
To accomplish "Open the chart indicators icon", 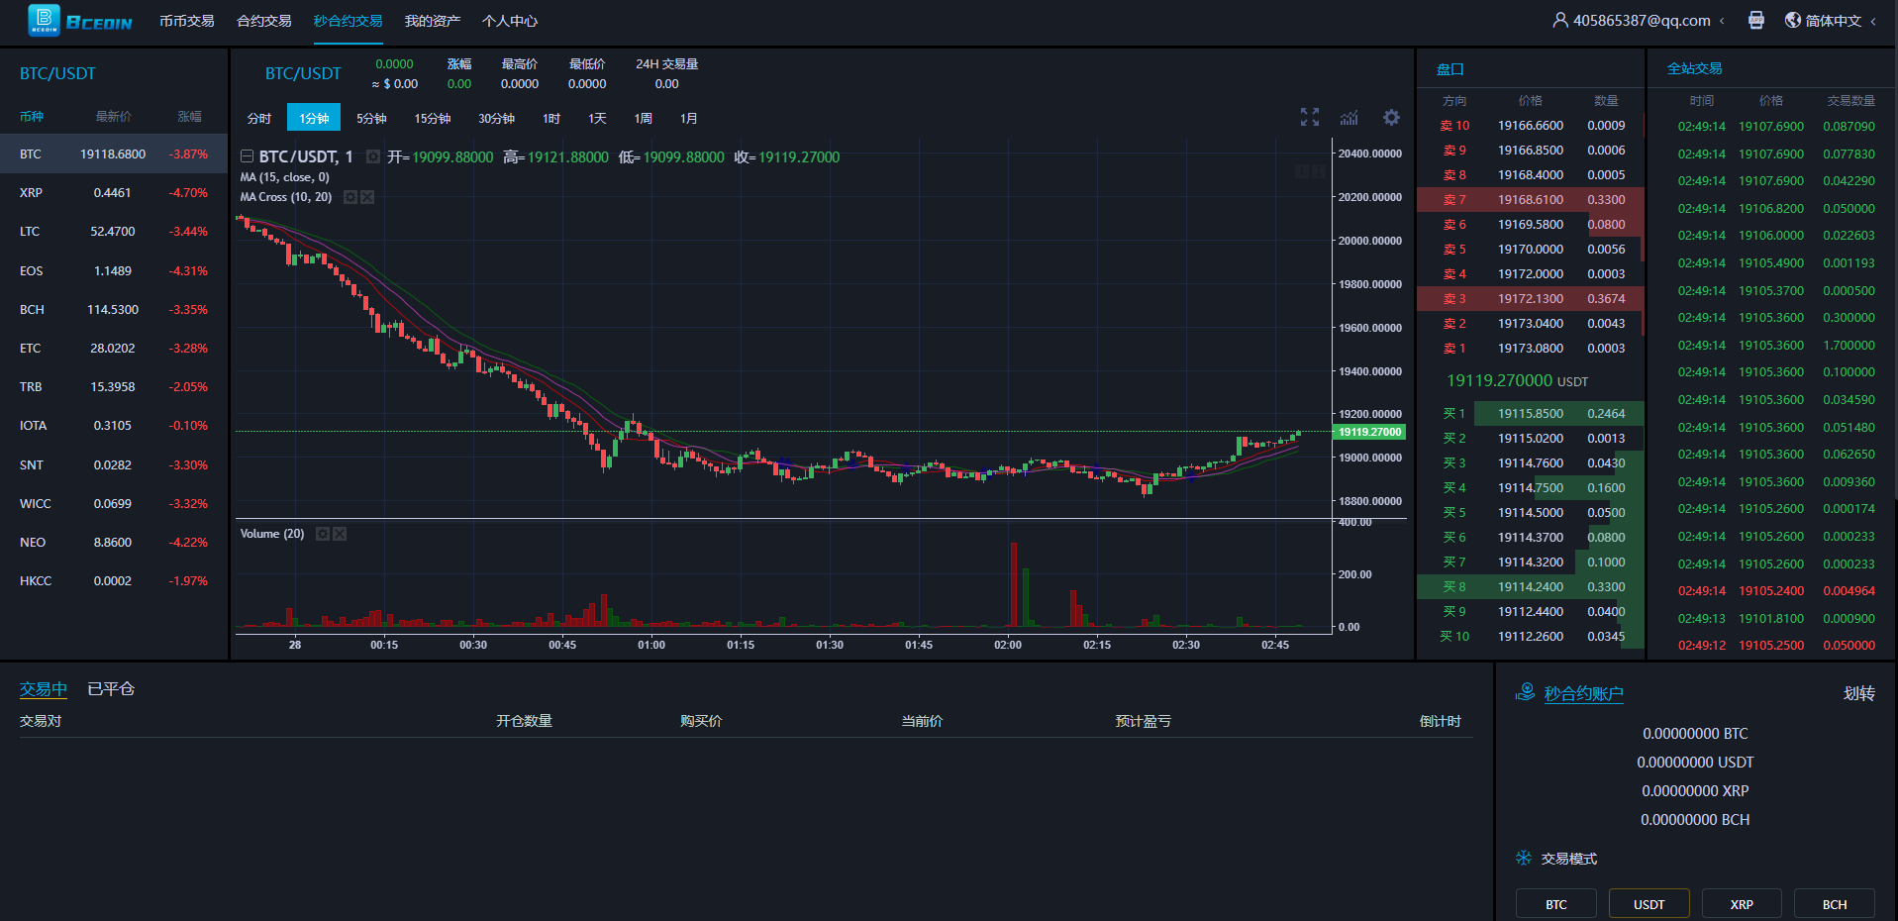I will click(x=1349, y=118).
